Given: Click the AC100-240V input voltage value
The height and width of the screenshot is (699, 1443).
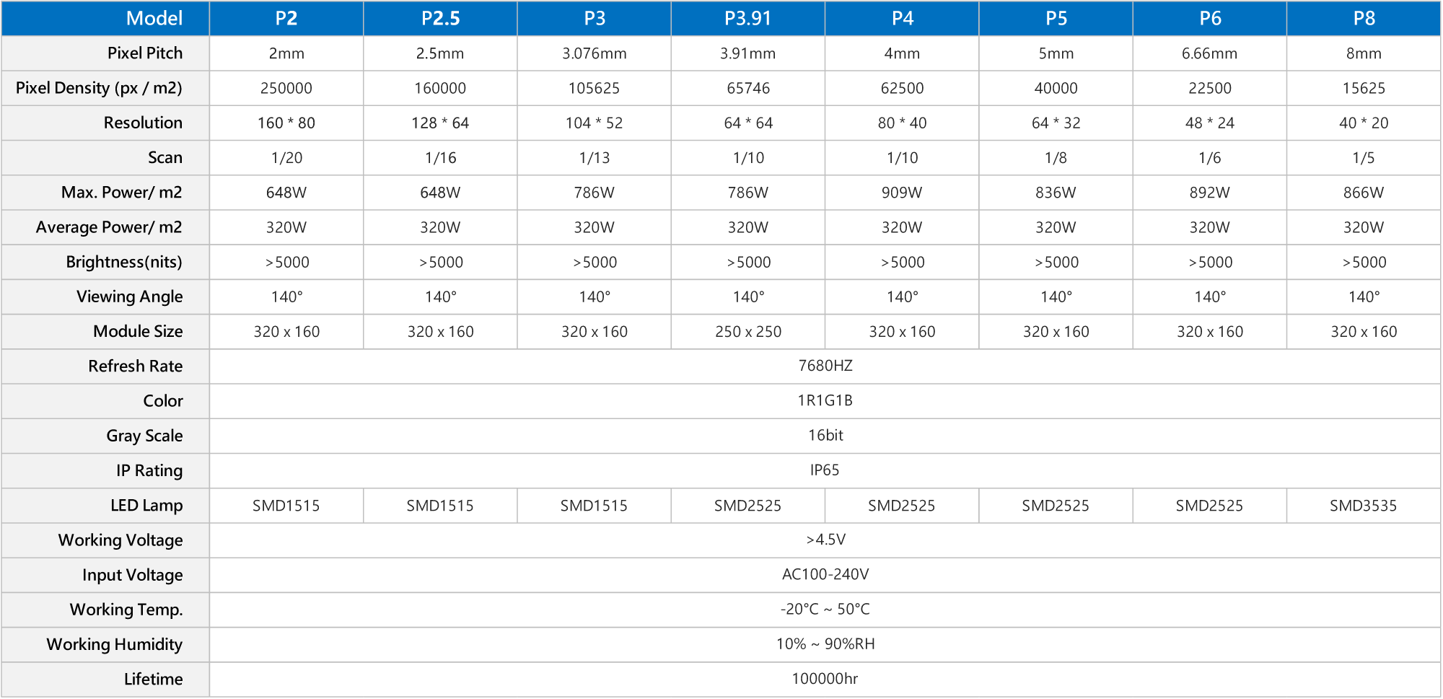Looking at the screenshot, I should [x=825, y=575].
